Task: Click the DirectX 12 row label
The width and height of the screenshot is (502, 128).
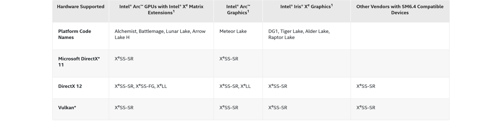Action: 70,86
